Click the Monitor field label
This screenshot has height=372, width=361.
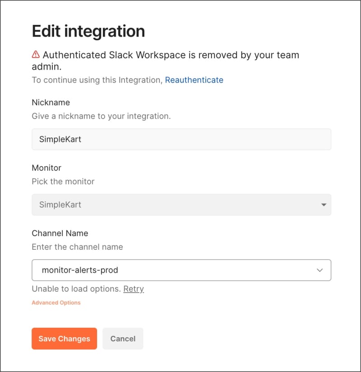coord(46,168)
